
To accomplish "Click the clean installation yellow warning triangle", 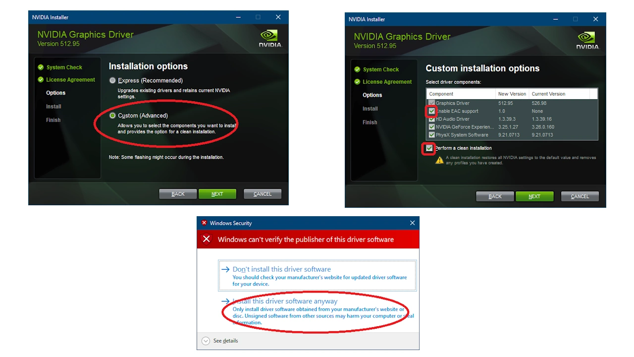I will point(439,160).
